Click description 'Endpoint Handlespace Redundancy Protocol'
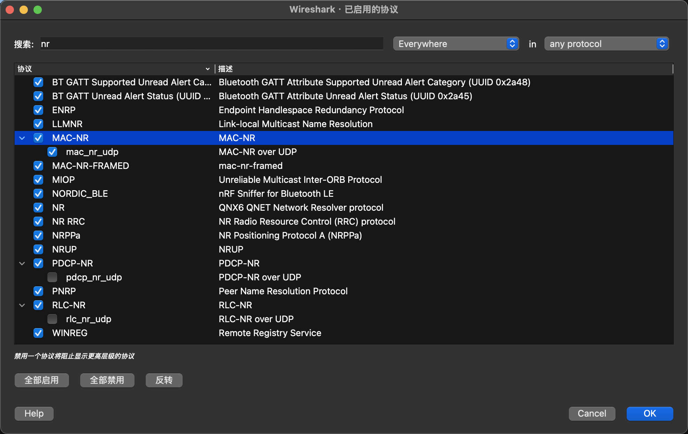Screen dimensions: 688x434 click(311, 110)
